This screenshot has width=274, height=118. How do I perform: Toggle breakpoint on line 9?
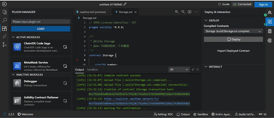coord(77,60)
